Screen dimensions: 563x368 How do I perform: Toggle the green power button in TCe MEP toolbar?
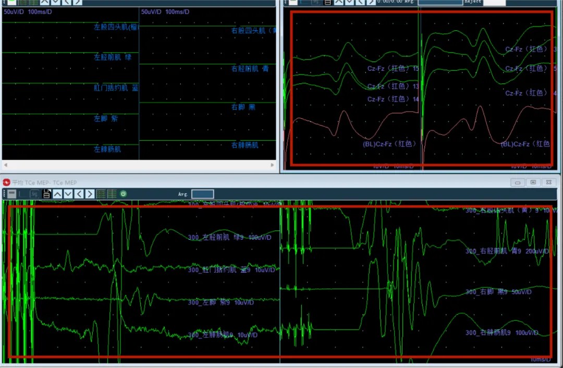[123, 194]
